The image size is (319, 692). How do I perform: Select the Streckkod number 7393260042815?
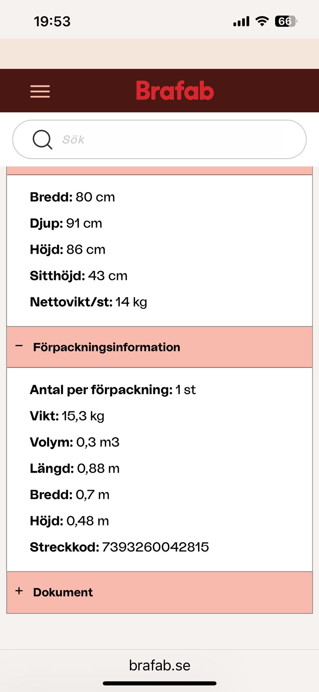155,547
